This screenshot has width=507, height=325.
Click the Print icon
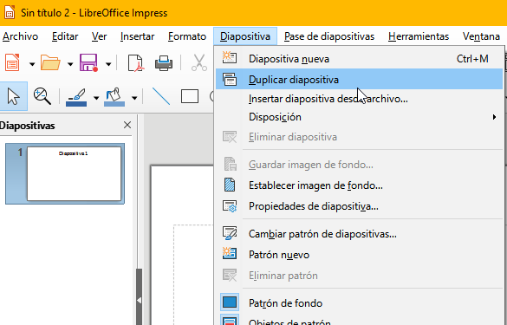coord(164,63)
